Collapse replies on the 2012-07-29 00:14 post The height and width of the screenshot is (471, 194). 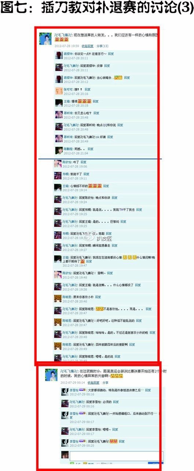click(x=93, y=383)
